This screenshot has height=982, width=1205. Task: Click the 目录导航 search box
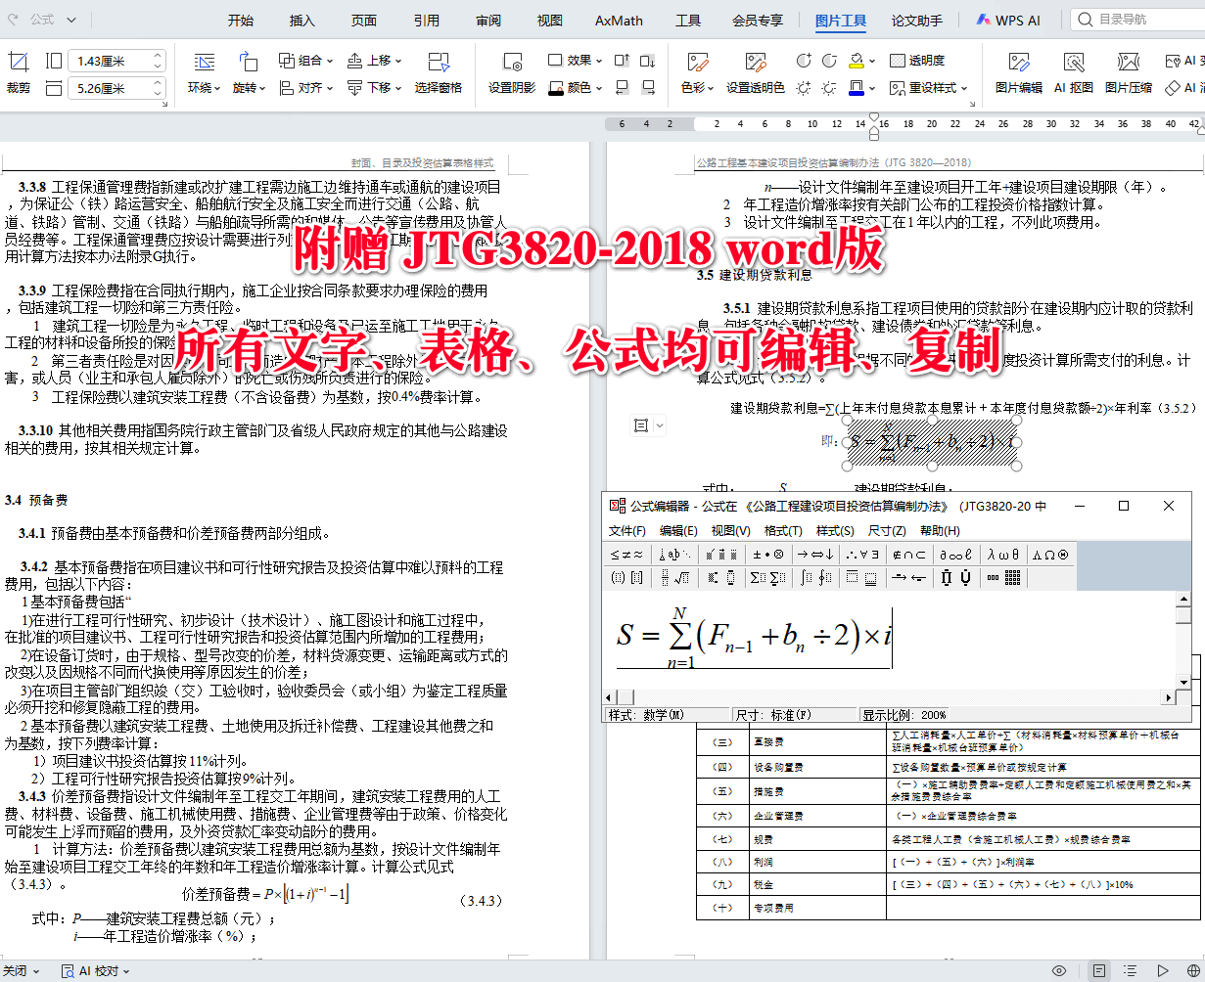point(1137,20)
